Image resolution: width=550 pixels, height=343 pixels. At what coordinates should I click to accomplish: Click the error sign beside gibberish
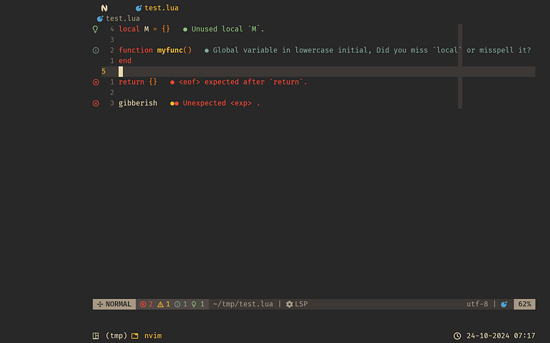point(96,104)
